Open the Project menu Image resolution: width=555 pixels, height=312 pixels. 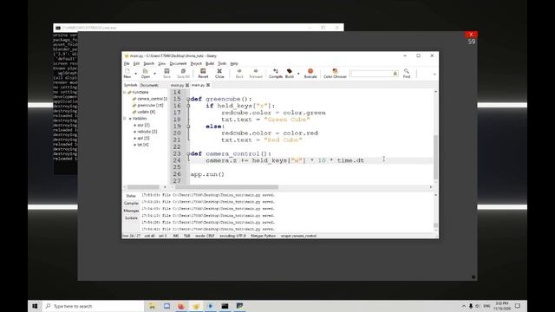[x=196, y=63]
